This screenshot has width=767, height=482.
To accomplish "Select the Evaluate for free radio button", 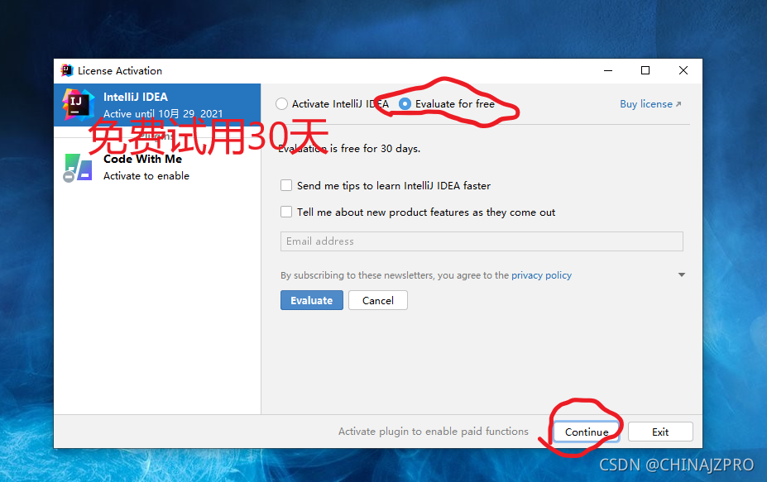I will [405, 103].
